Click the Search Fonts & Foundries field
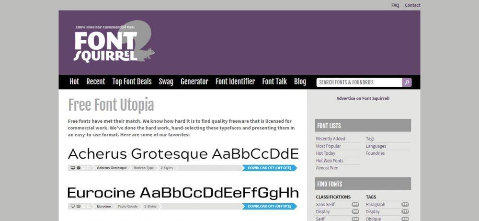Image resolution: width=479 pixels, height=221 pixels. (359, 82)
